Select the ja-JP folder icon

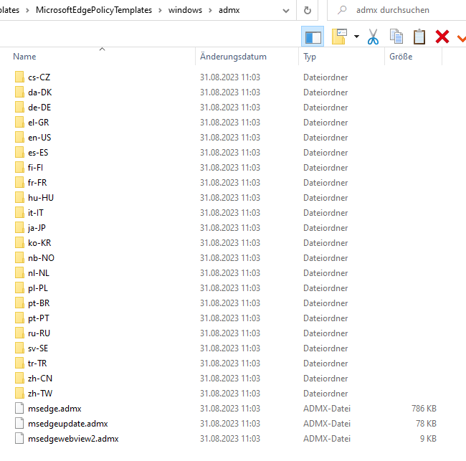click(19, 228)
